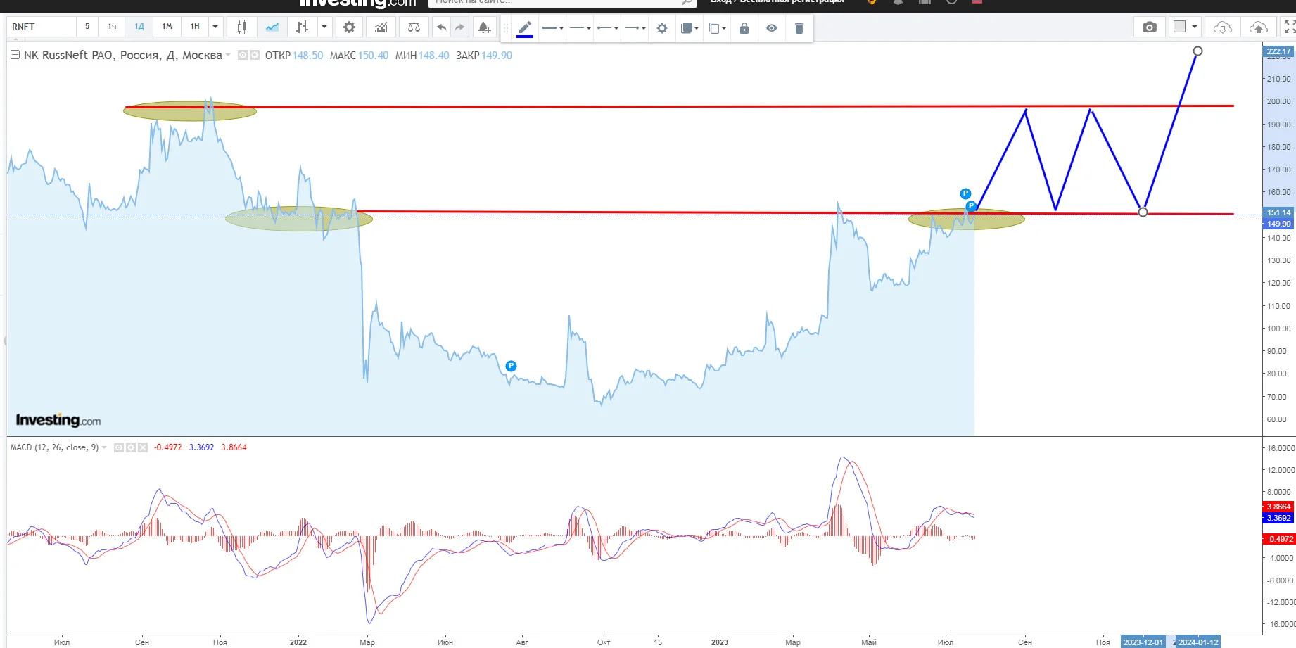The width and height of the screenshot is (1296, 648).
Task: Undo the last chart action
Action: 441,27
